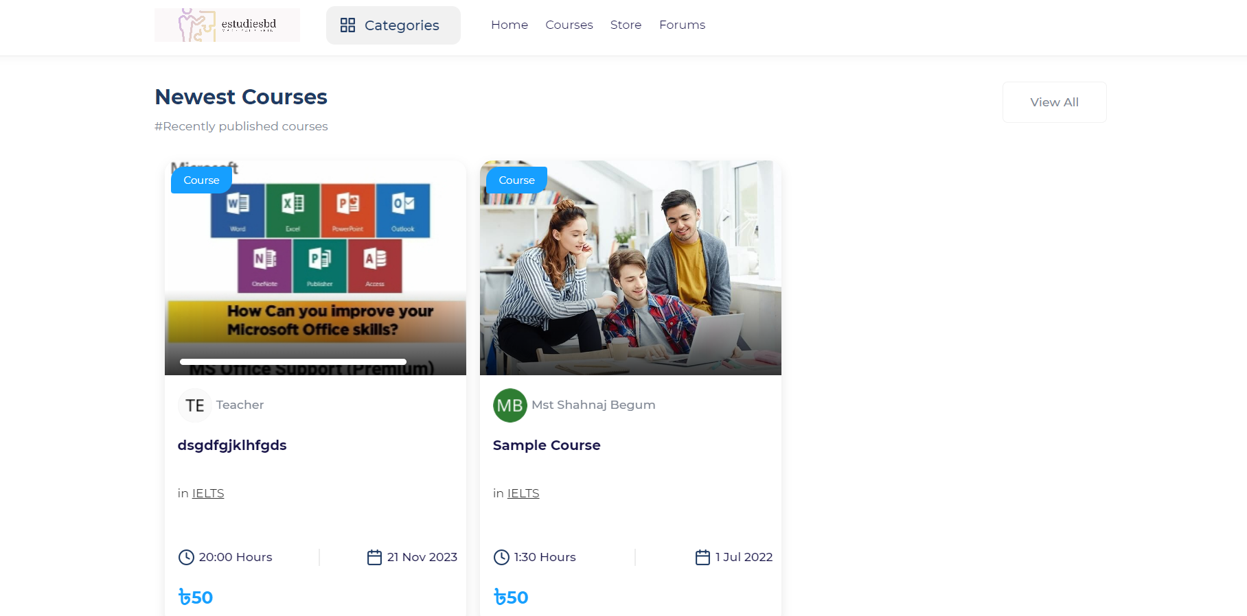Click IELTS category under Sample Course

523,493
